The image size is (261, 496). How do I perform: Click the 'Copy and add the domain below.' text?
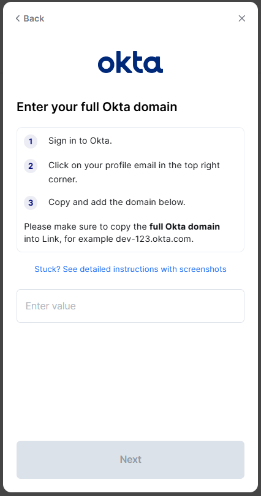117,202
